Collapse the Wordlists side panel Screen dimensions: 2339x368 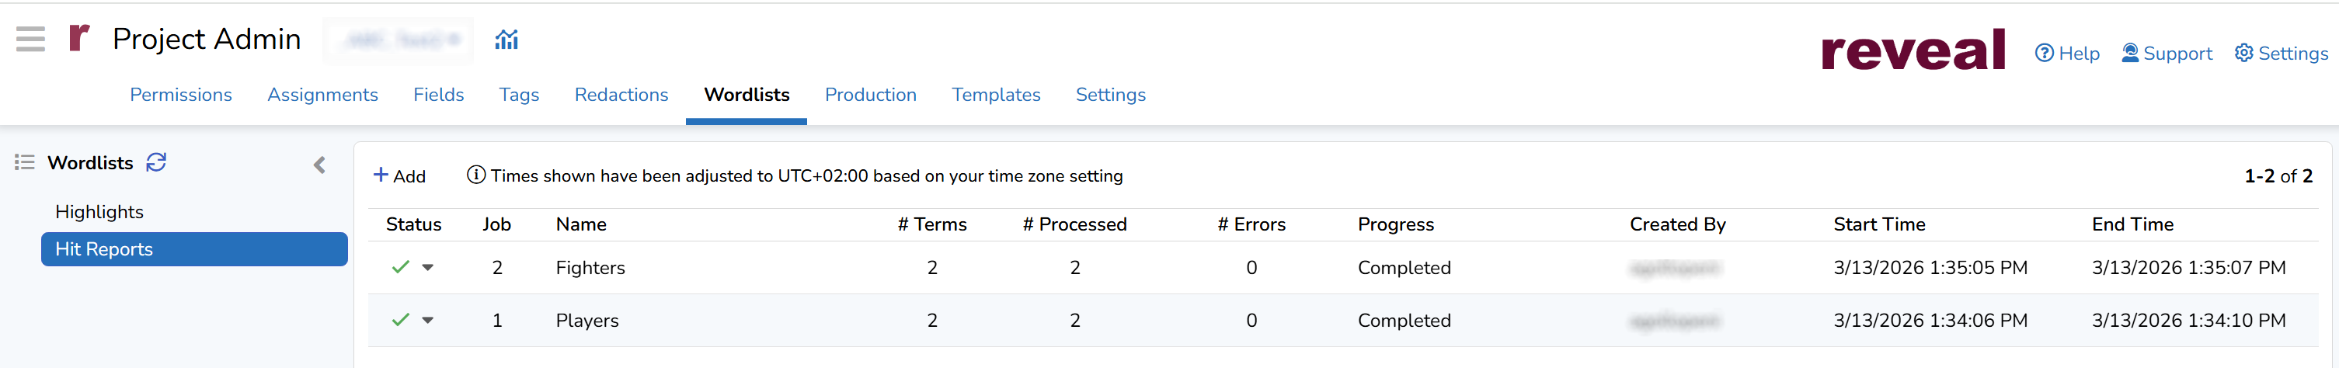(319, 165)
